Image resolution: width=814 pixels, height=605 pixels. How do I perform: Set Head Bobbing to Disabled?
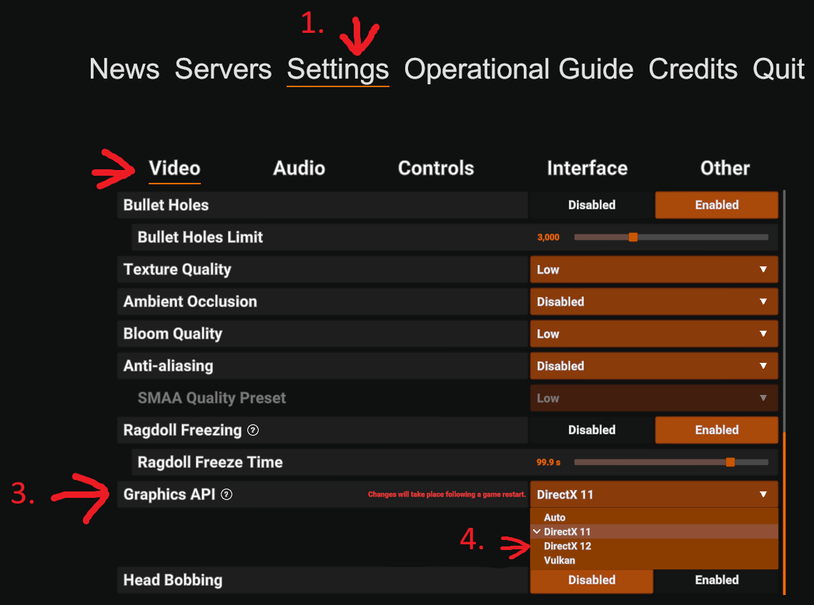pyautogui.click(x=592, y=580)
